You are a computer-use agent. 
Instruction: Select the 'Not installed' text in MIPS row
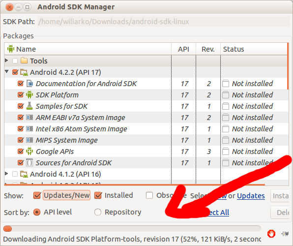pyautogui.click(x=253, y=140)
